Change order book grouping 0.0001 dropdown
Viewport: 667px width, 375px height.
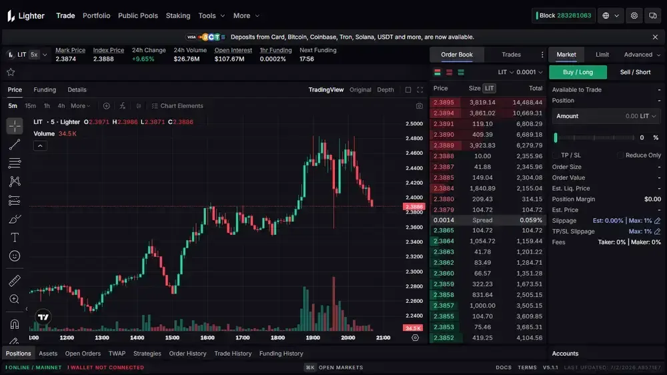[530, 72]
